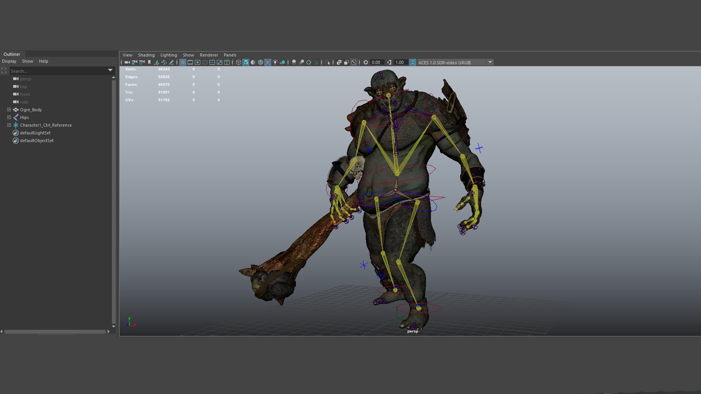
Task: Open the Renderer menu
Action: tap(208, 55)
